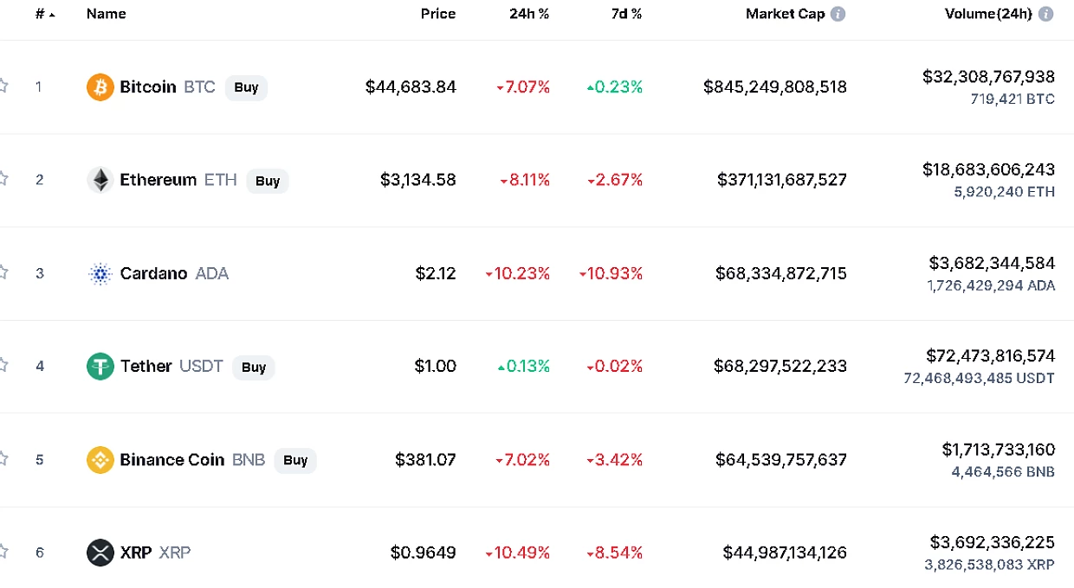1074x588 pixels.
Task: Click the Tether logo icon
Action: click(x=100, y=367)
